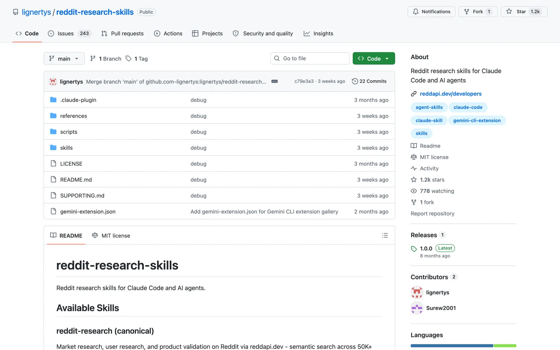Open the SUPPORTING.md file
560x350 pixels.
coord(82,196)
